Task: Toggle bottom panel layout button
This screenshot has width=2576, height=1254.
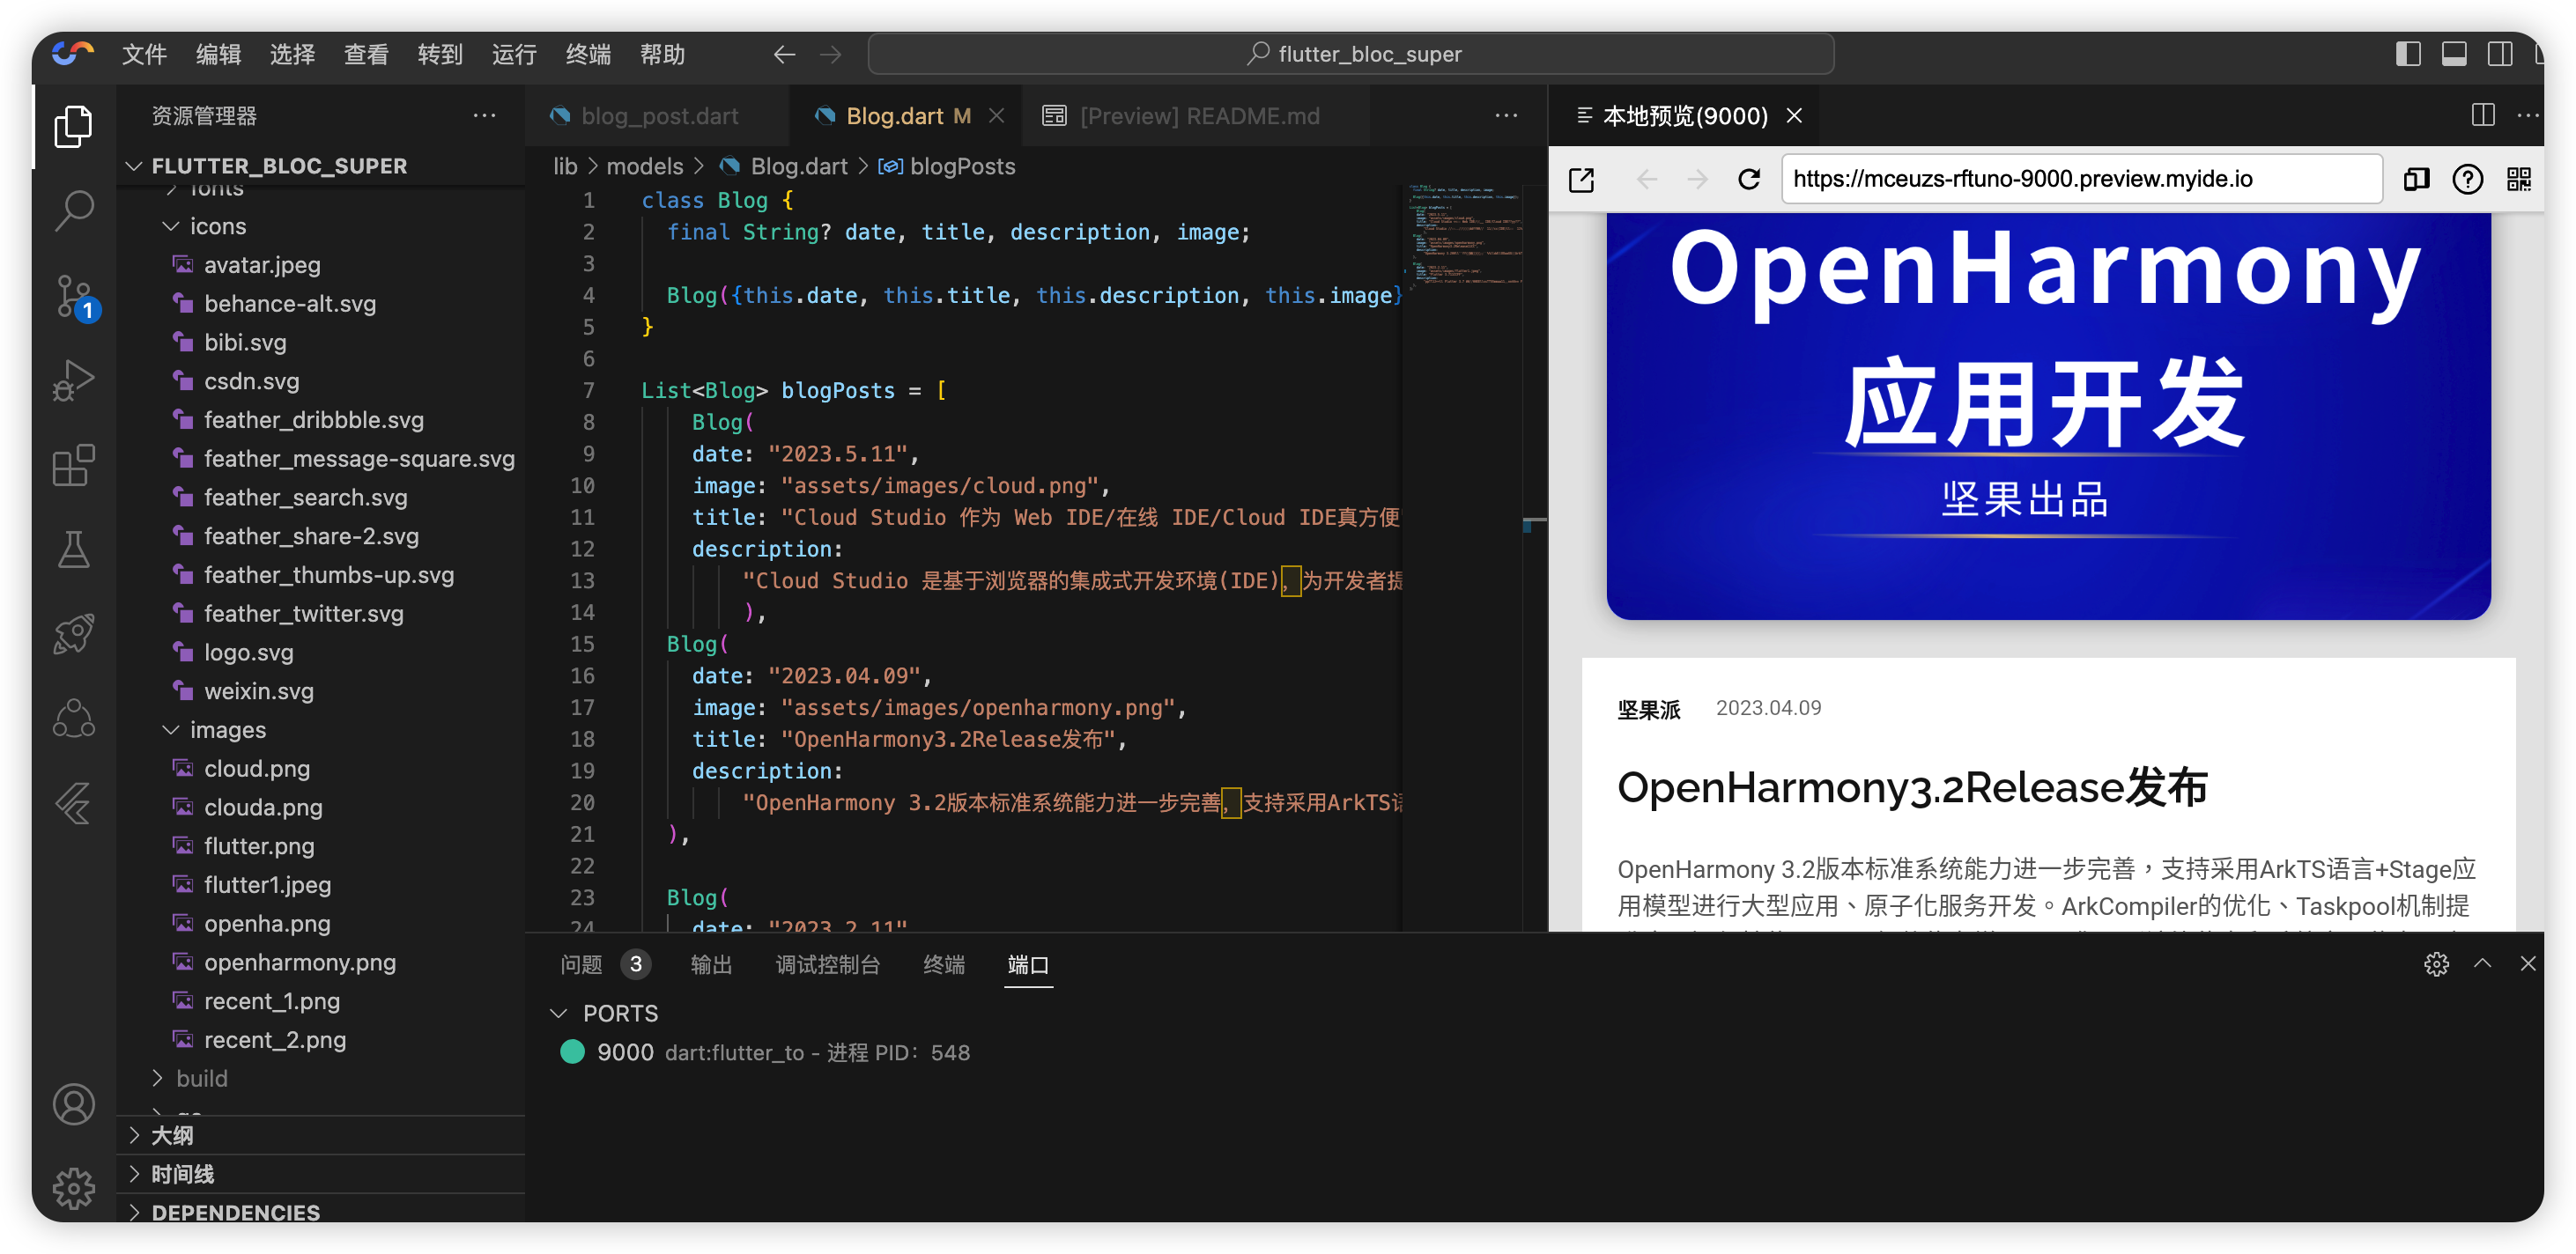Action: click(x=2454, y=54)
